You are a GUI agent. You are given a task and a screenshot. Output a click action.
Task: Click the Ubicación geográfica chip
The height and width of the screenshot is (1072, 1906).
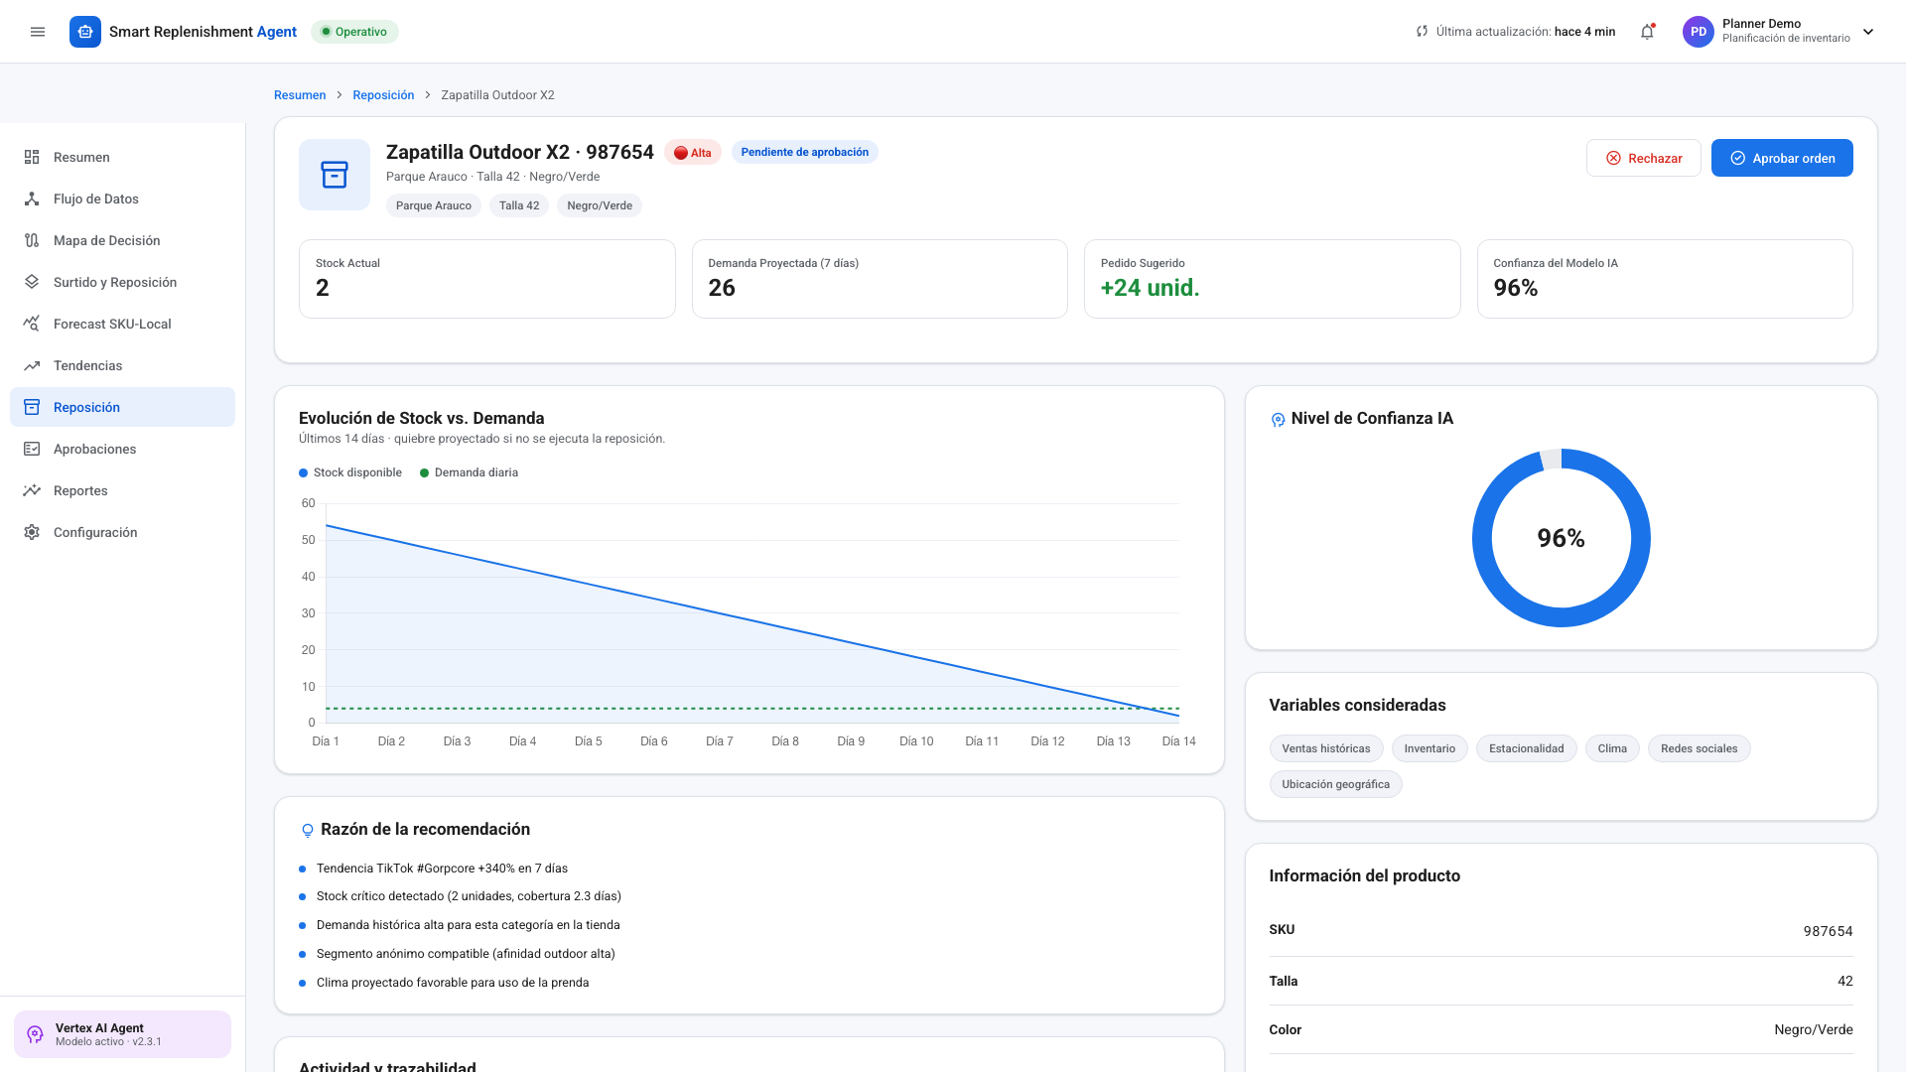pos(1335,784)
